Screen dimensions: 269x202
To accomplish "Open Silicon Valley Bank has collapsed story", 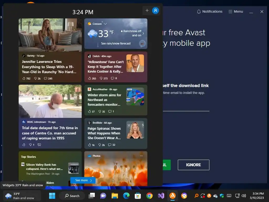I will pyautogui.click(x=44, y=167).
